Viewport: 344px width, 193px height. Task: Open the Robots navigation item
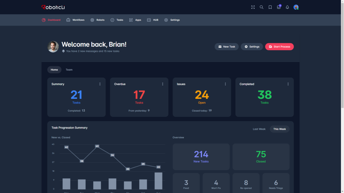click(x=97, y=20)
